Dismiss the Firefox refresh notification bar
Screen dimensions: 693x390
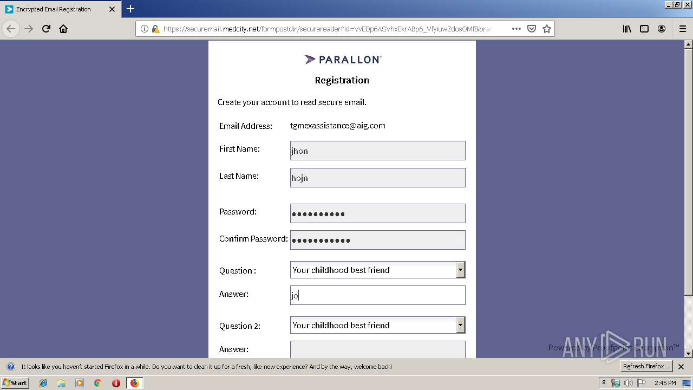coord(681,367)
